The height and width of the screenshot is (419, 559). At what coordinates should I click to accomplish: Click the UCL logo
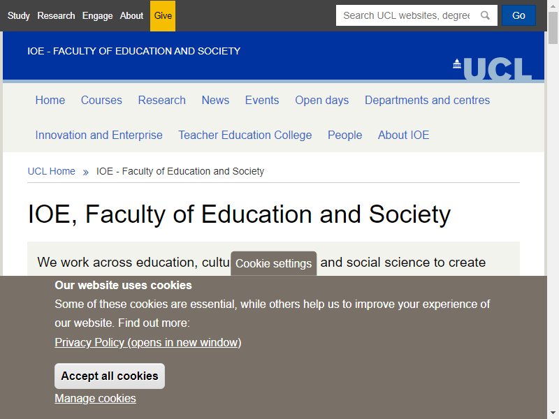(x=492, y=68)
